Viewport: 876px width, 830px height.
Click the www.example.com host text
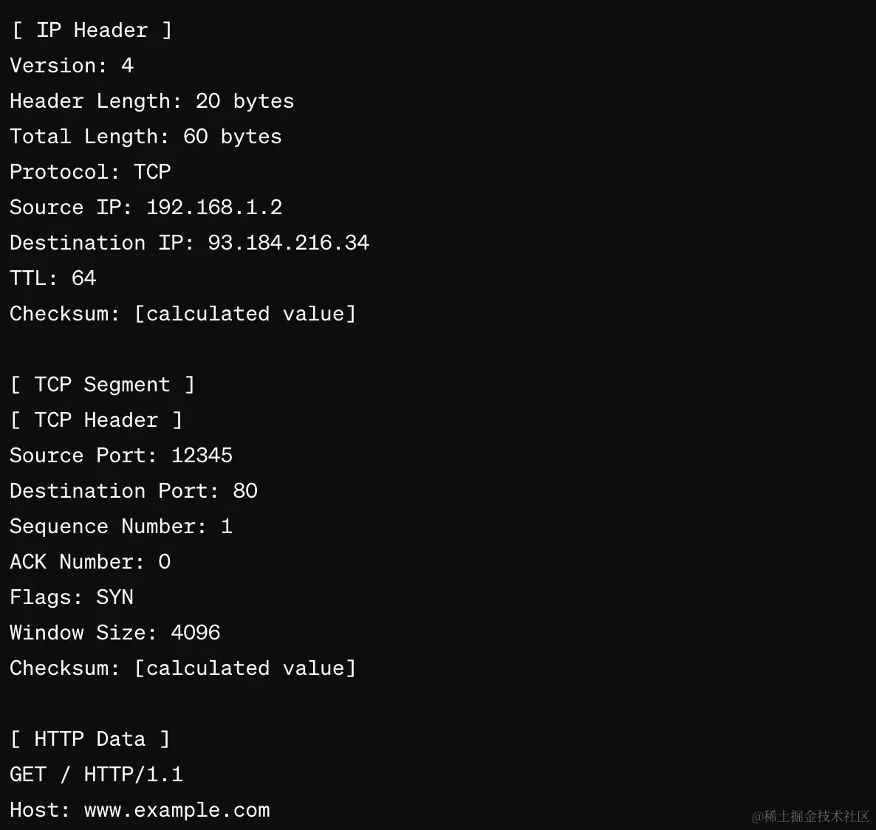177,810
